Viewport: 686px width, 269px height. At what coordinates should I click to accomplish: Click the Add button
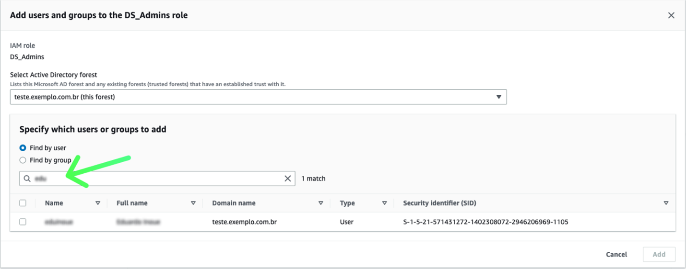pos(659,254)
